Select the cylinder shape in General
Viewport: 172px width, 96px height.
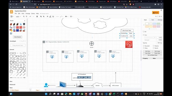tap(18, 59)
